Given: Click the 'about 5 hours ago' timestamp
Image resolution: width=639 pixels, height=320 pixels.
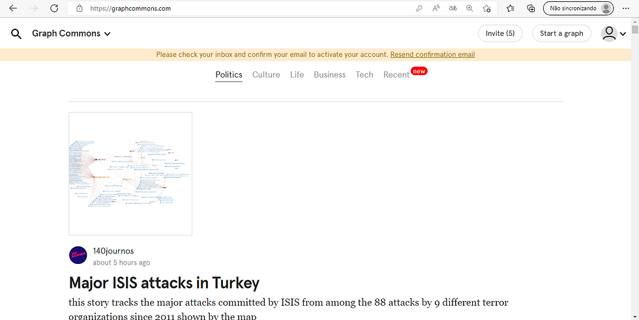Looking at the screenshot, I should [121, 263].
